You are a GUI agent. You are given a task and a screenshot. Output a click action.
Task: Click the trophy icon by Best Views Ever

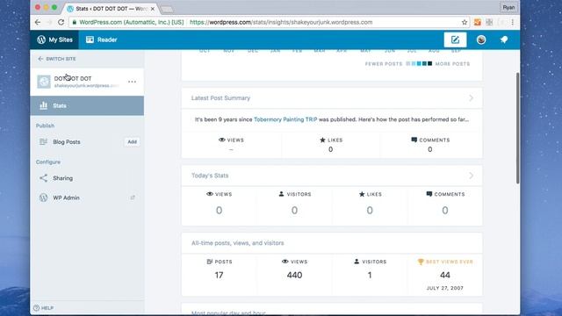421,262
